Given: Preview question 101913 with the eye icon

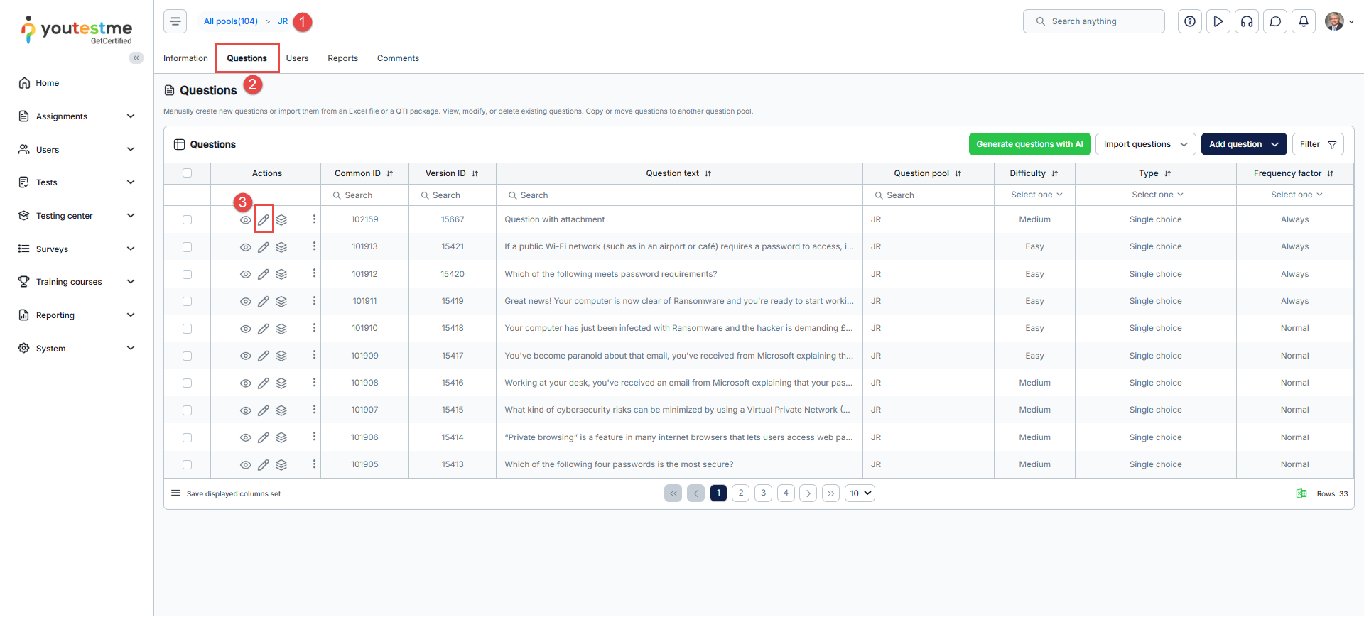Looking at the screenshot, I should [245, 247].
